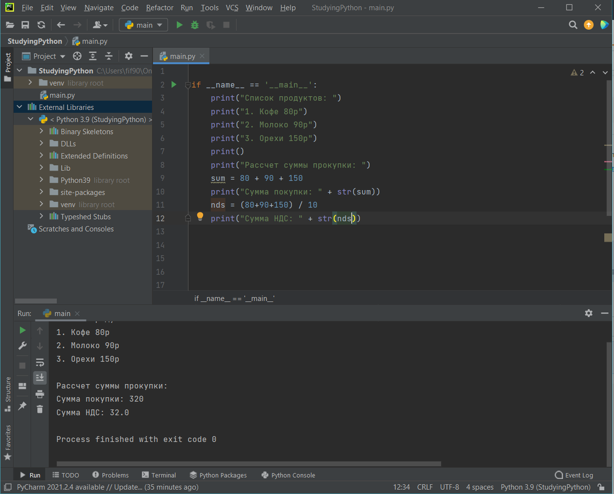Click the Reload from disk toolbar icon
Image resolution: width=614 pixels, height=494 pixels.
coord(41,25)
